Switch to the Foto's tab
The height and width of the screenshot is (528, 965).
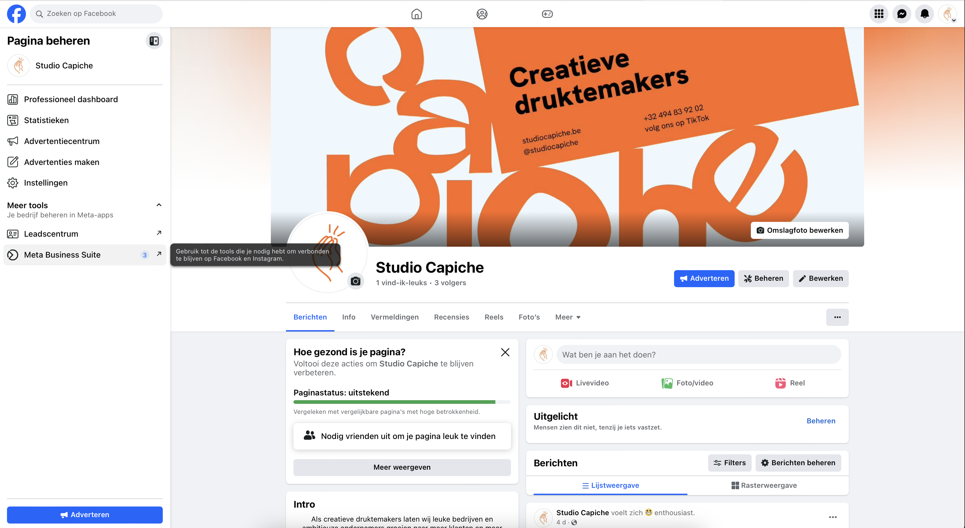[529, 317]
